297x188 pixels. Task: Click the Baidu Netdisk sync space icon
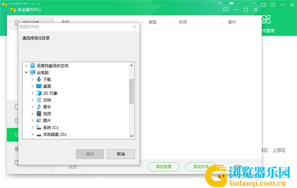pos(33,65)
